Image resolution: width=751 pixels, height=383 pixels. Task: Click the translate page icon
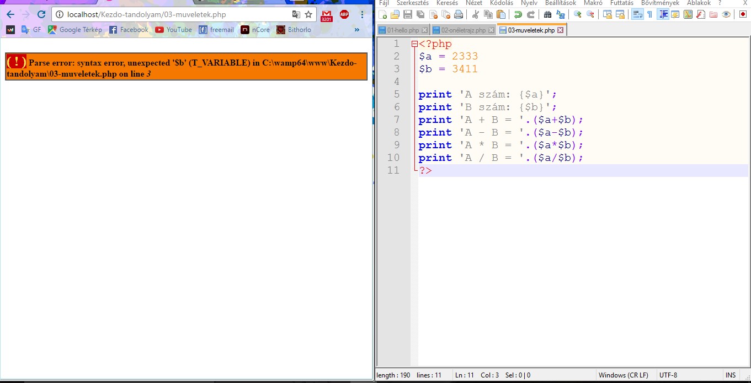coord(296,14)
